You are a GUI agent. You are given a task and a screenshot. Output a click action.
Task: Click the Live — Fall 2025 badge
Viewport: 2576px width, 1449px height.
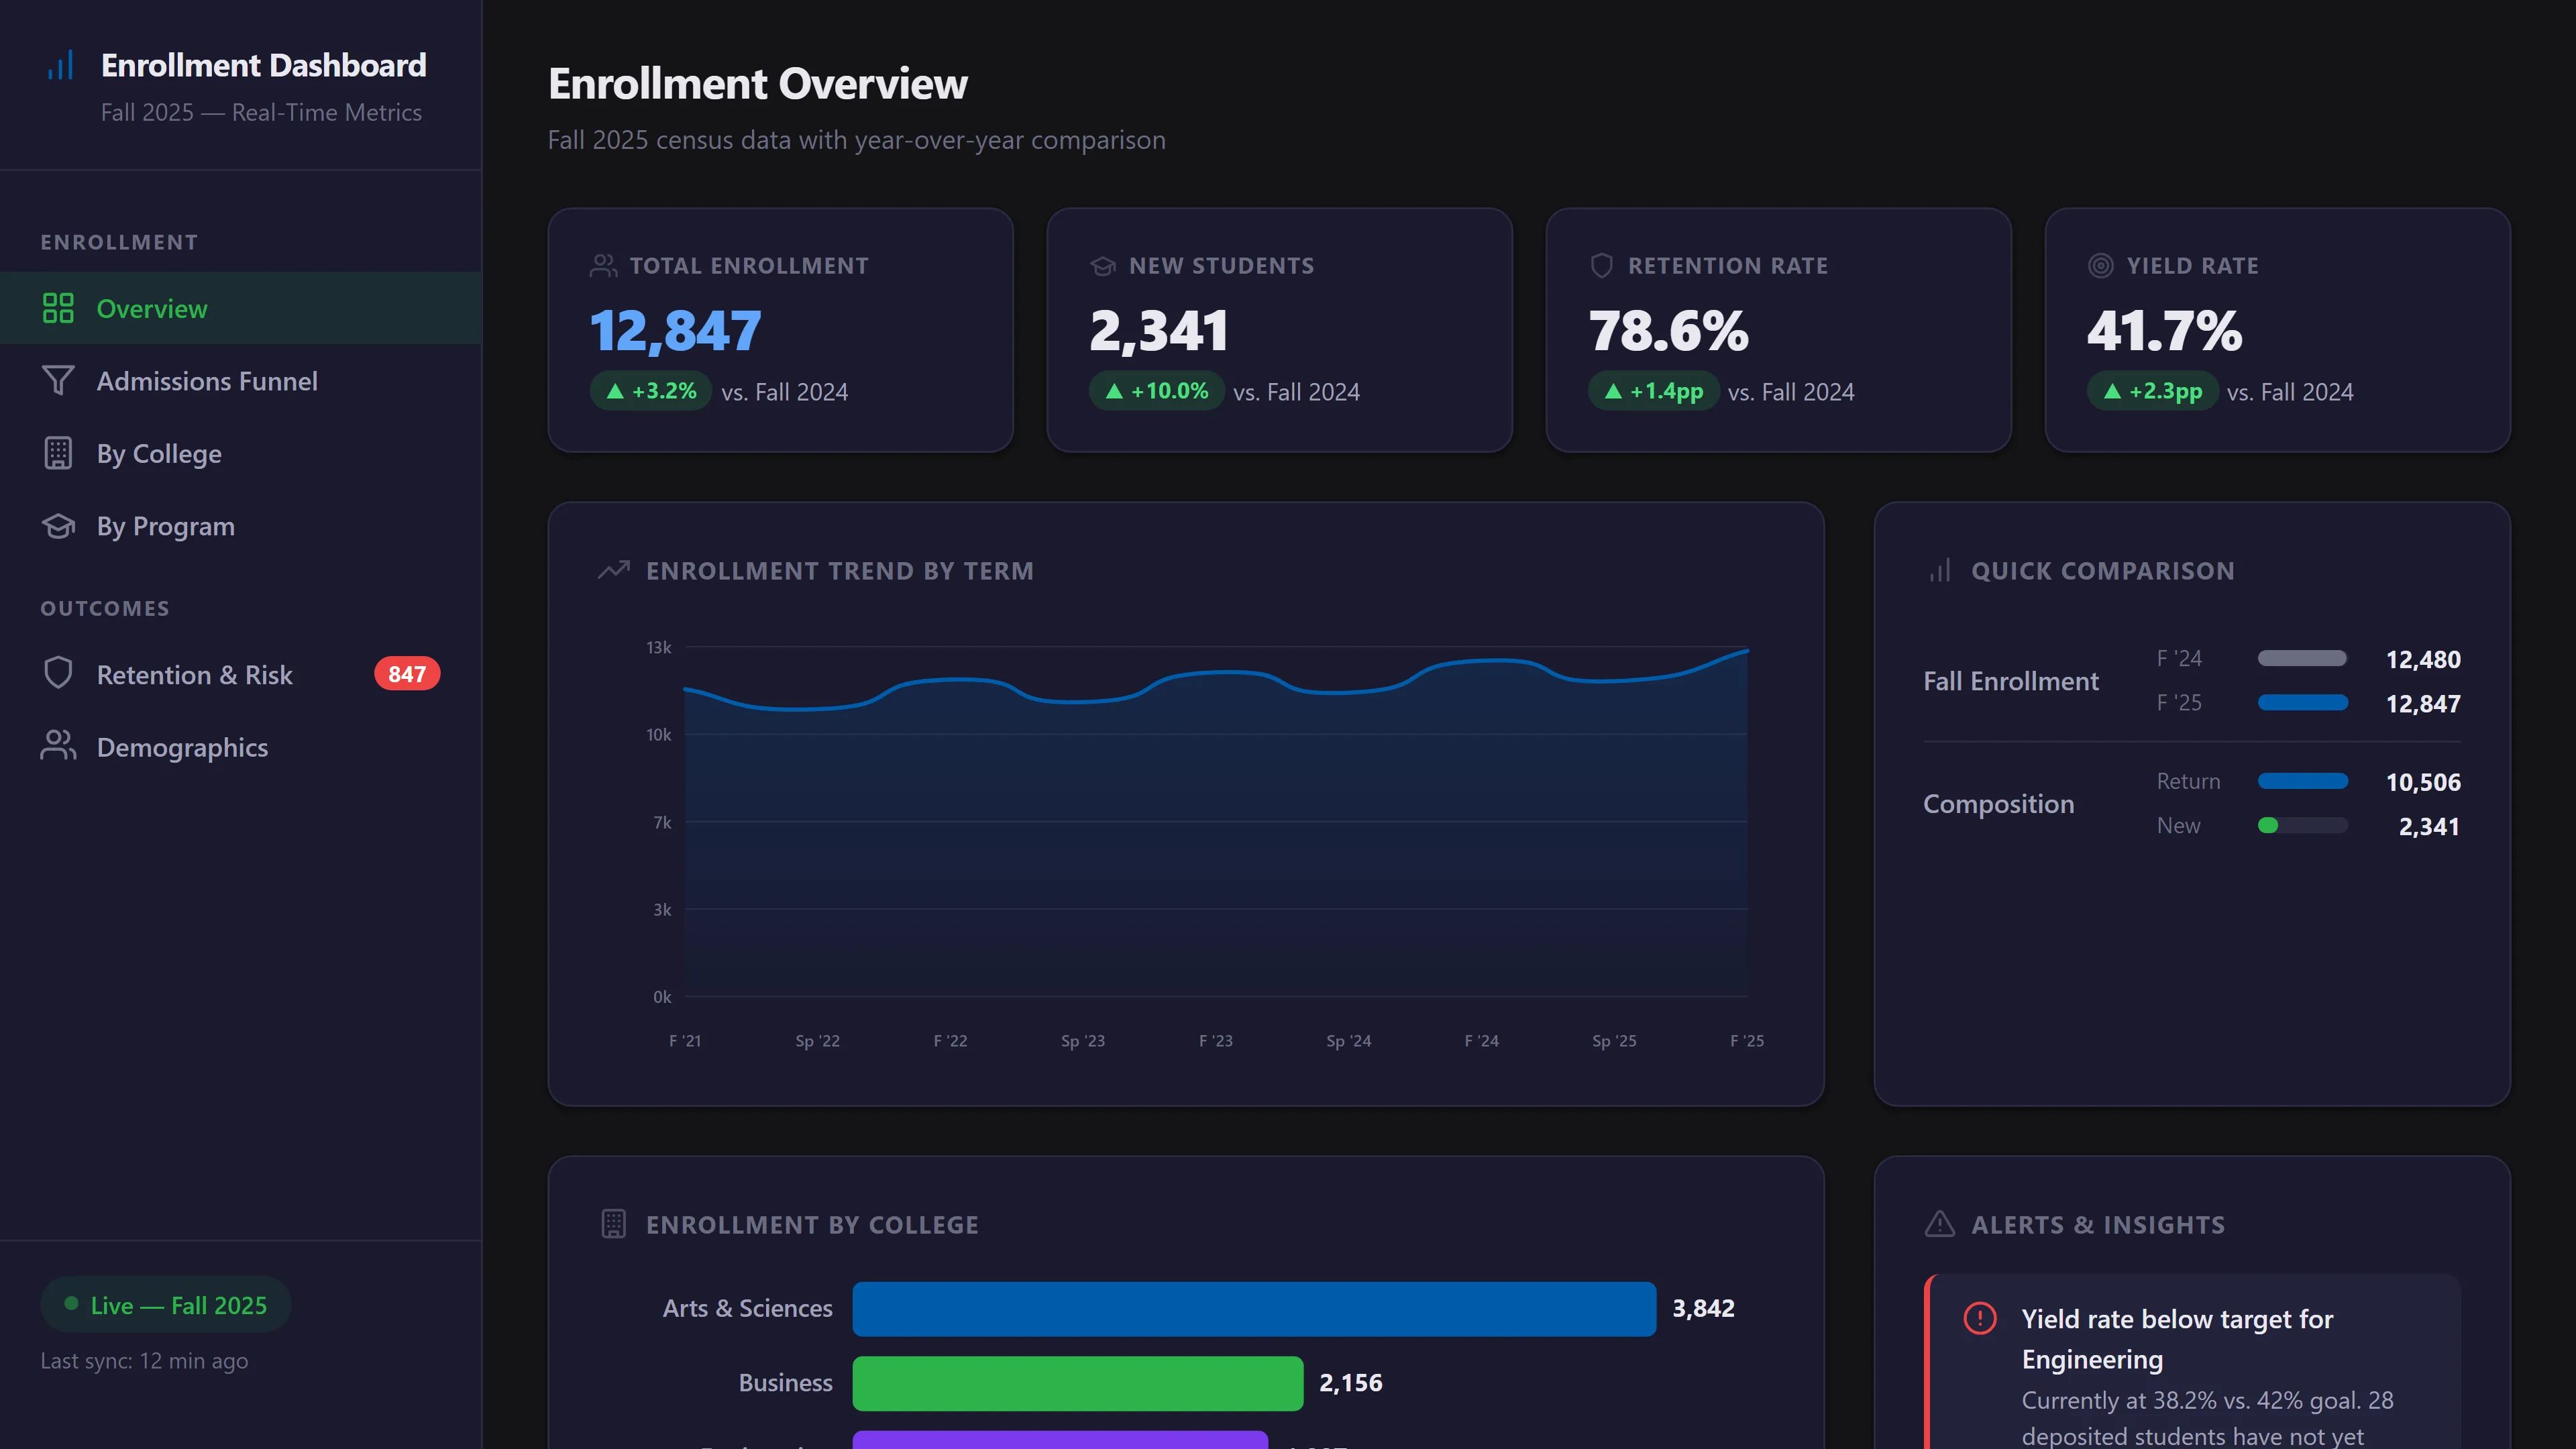click(x=165, y=1305)
